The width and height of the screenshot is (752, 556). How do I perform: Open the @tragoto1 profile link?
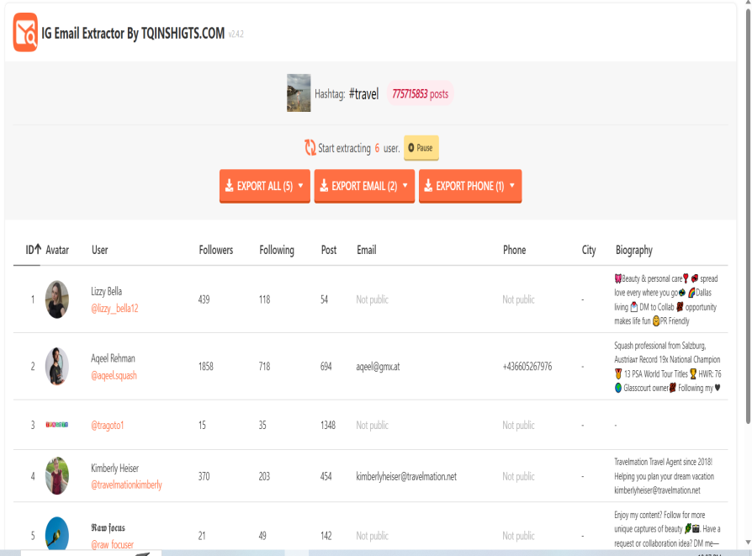coord(108,425)
